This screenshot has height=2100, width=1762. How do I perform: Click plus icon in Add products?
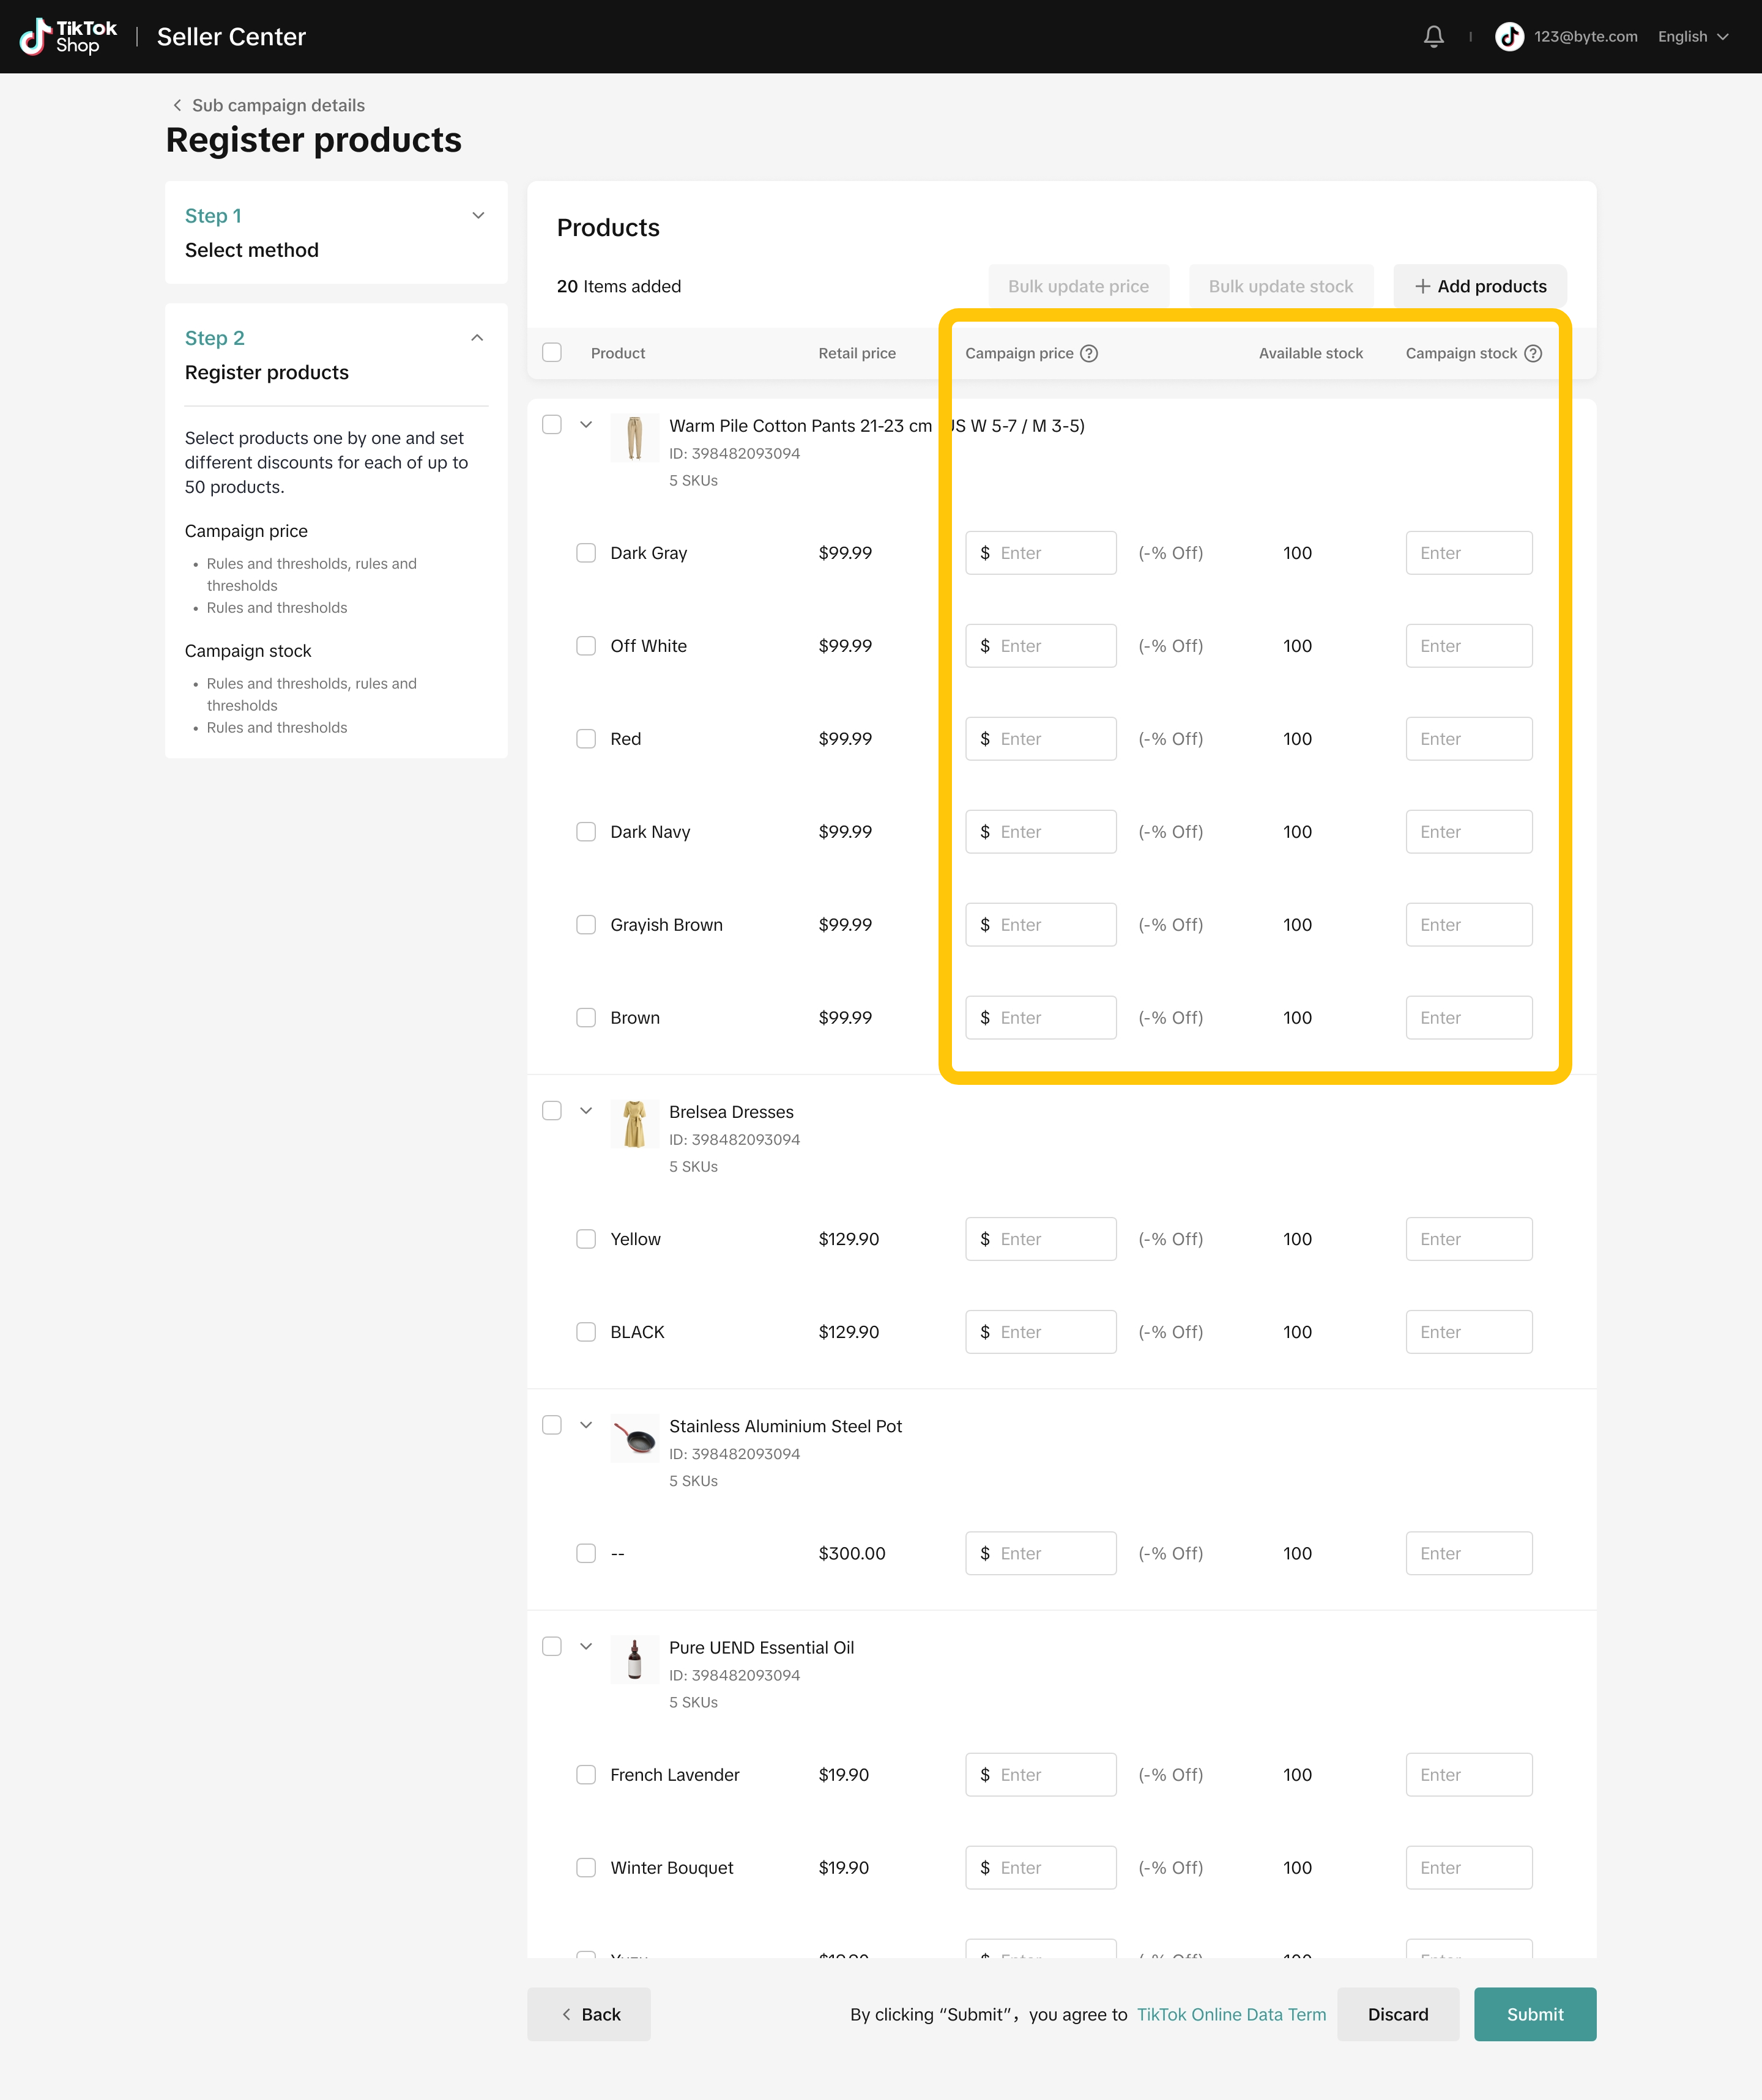(x=1422, y=286)
